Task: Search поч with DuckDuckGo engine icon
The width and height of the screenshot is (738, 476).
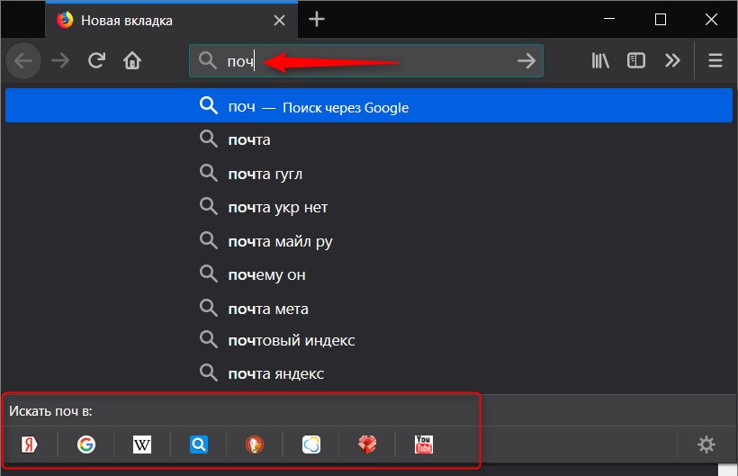Action: (x=255, y=445)
